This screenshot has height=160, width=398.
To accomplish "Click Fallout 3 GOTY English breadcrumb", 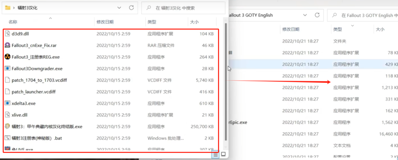I will click(x=251, y=15).
